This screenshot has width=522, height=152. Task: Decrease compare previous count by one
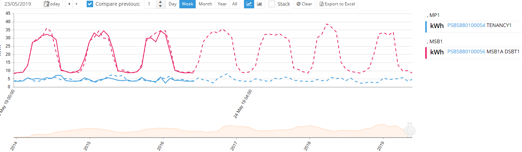pyautogui.click(x=160, y=6)
